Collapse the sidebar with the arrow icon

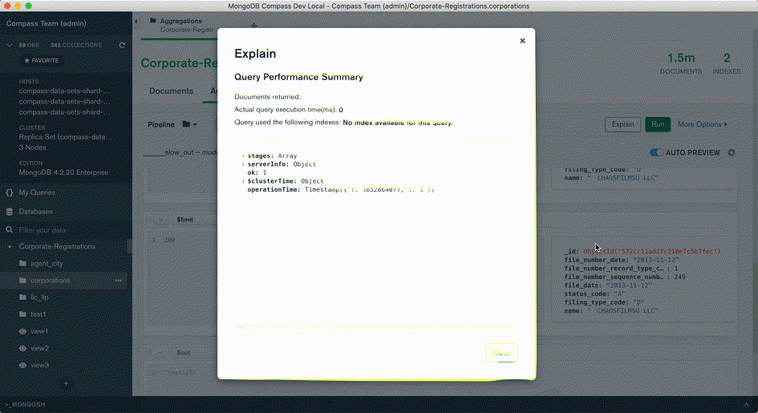click(136, 22)
